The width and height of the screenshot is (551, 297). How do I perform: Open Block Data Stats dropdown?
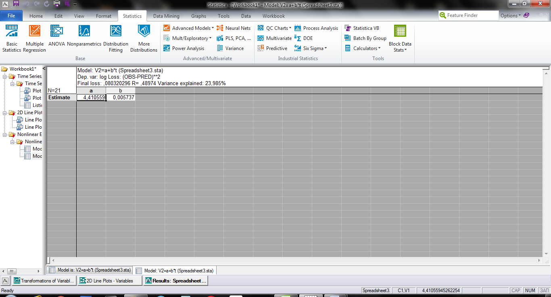click(400, 39)
